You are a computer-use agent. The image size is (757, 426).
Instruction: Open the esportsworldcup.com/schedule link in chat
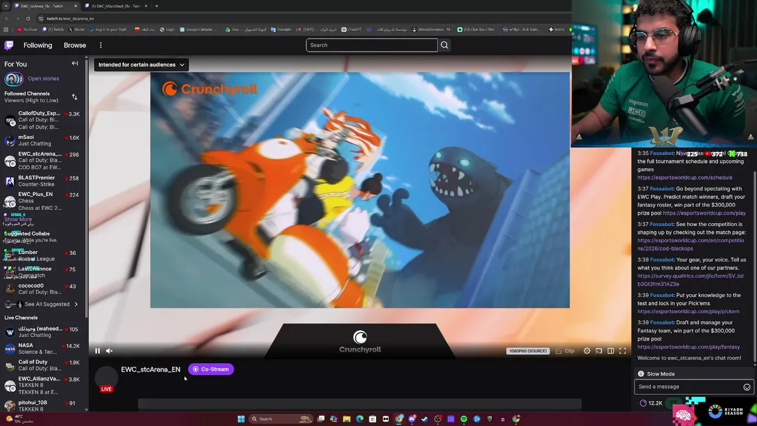click(685, 177)
